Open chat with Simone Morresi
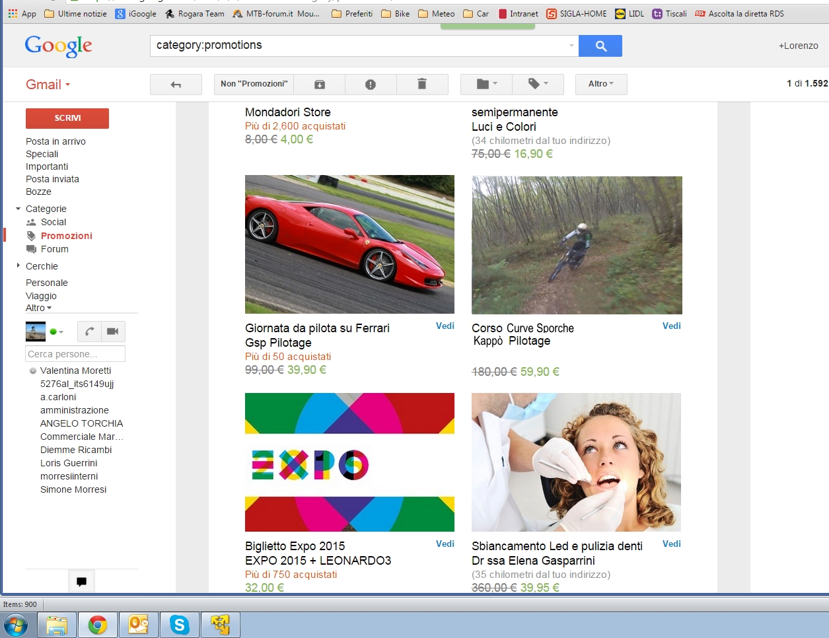This screenshot has height=638, width=829. 73,489
